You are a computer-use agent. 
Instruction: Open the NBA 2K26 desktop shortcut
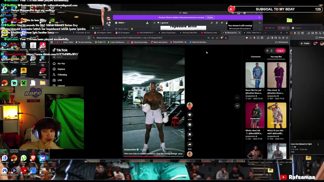(x=24, y=172)
